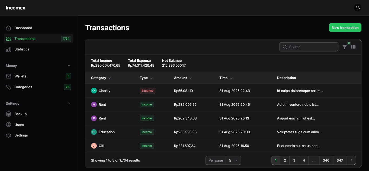
Task: Sort by Amount column header
Action: point(183,78)
